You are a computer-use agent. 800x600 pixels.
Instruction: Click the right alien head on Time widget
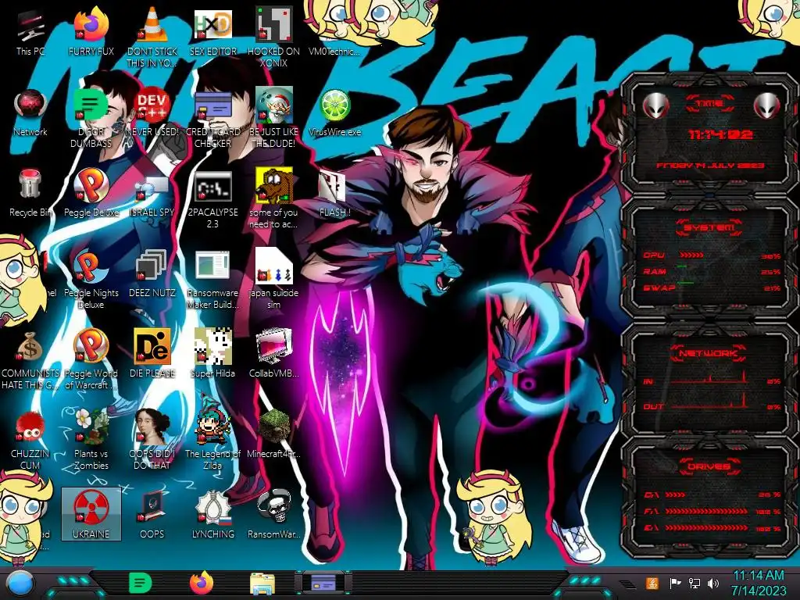766,105
